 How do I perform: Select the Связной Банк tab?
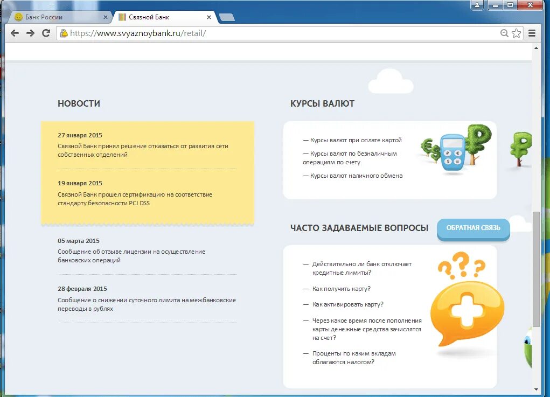(165, 17)
